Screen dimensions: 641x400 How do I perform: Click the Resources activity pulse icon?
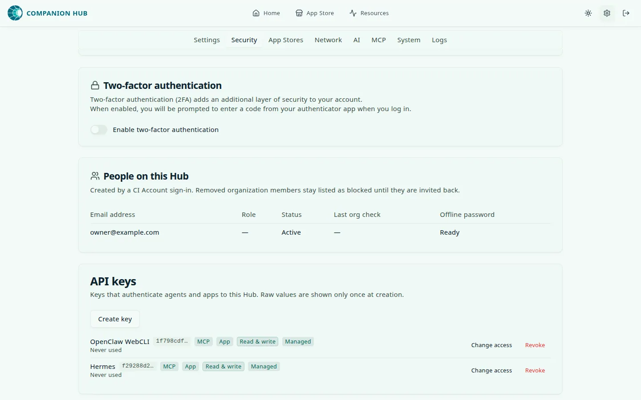(x=353, y=13)
